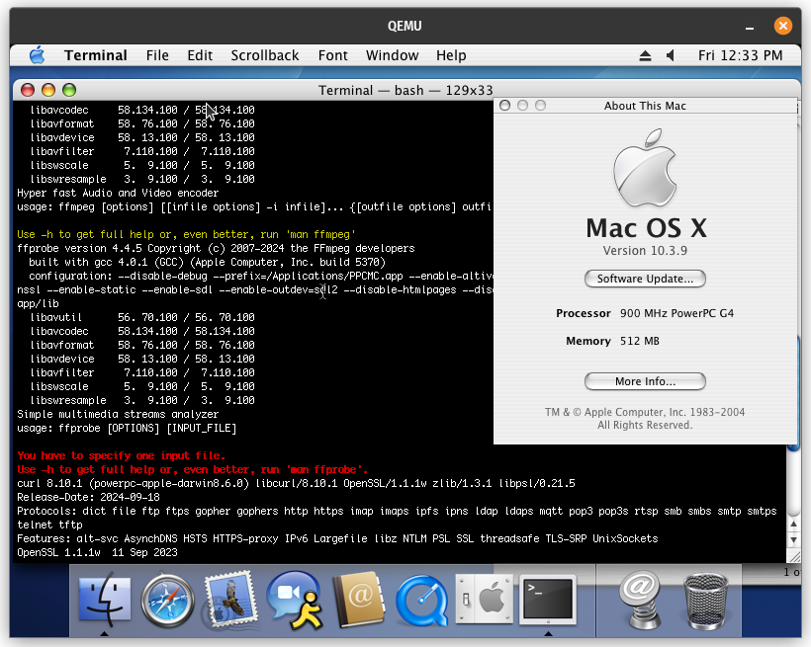
Task: Open Finder from the Dock
Action: 106,600
